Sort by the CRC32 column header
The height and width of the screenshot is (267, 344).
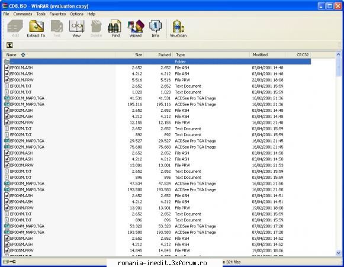(x=298, y=55)
